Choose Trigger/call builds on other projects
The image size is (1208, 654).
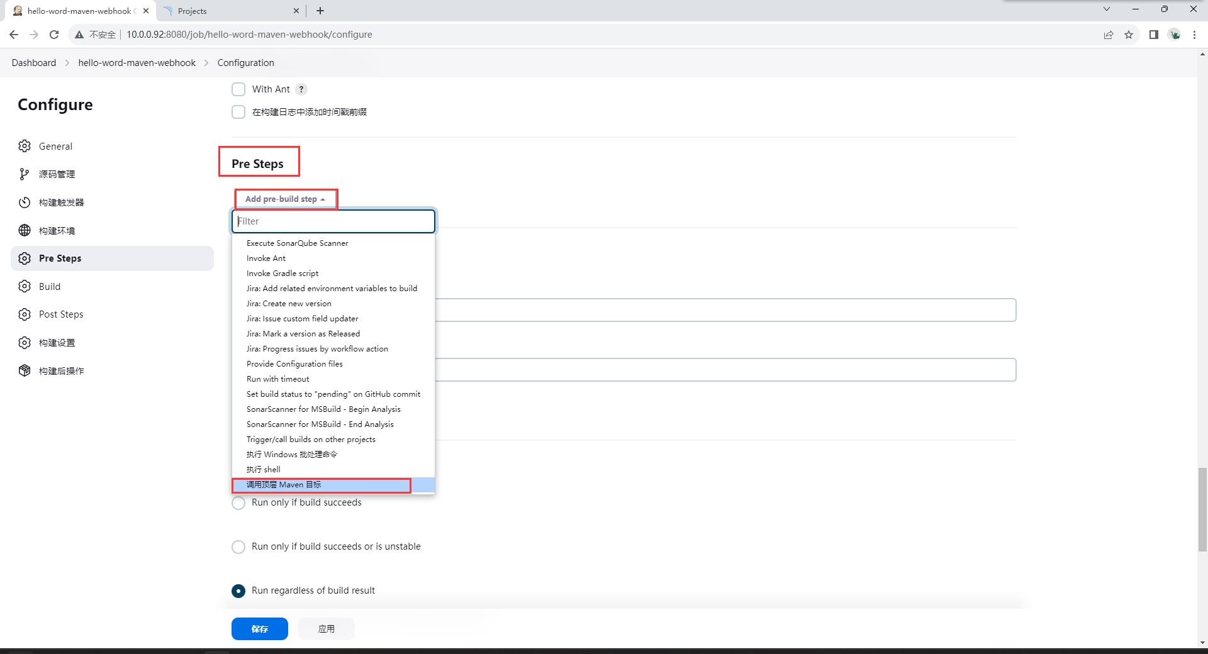pos(333,440)
